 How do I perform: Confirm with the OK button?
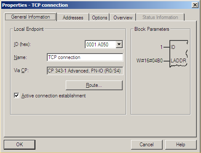point(19,145)
